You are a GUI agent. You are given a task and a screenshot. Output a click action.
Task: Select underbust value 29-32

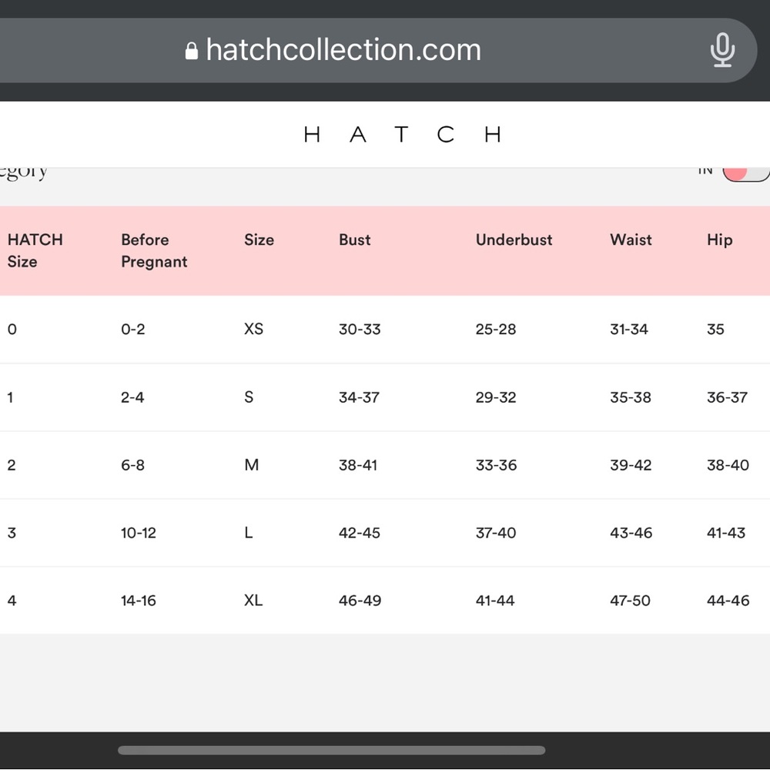(495, 397)
